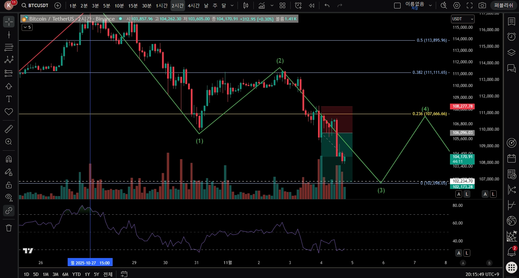
Task: Select the crosshair cursor tool
Action: coord(9,22)
